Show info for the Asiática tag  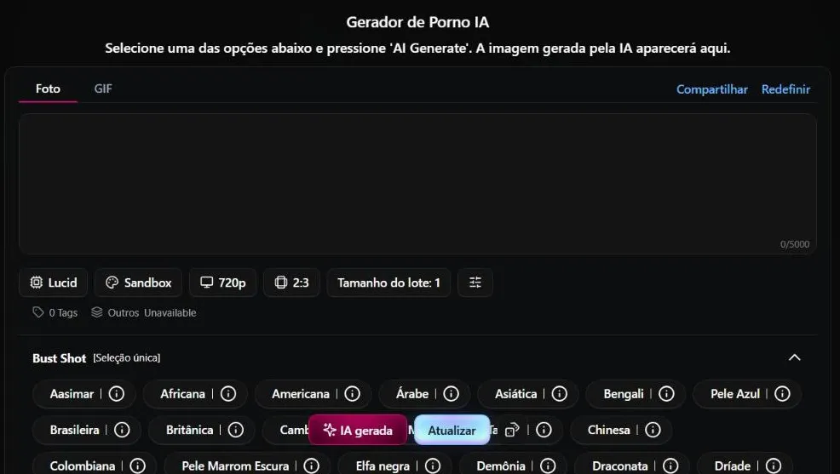[x=559, y=394]
